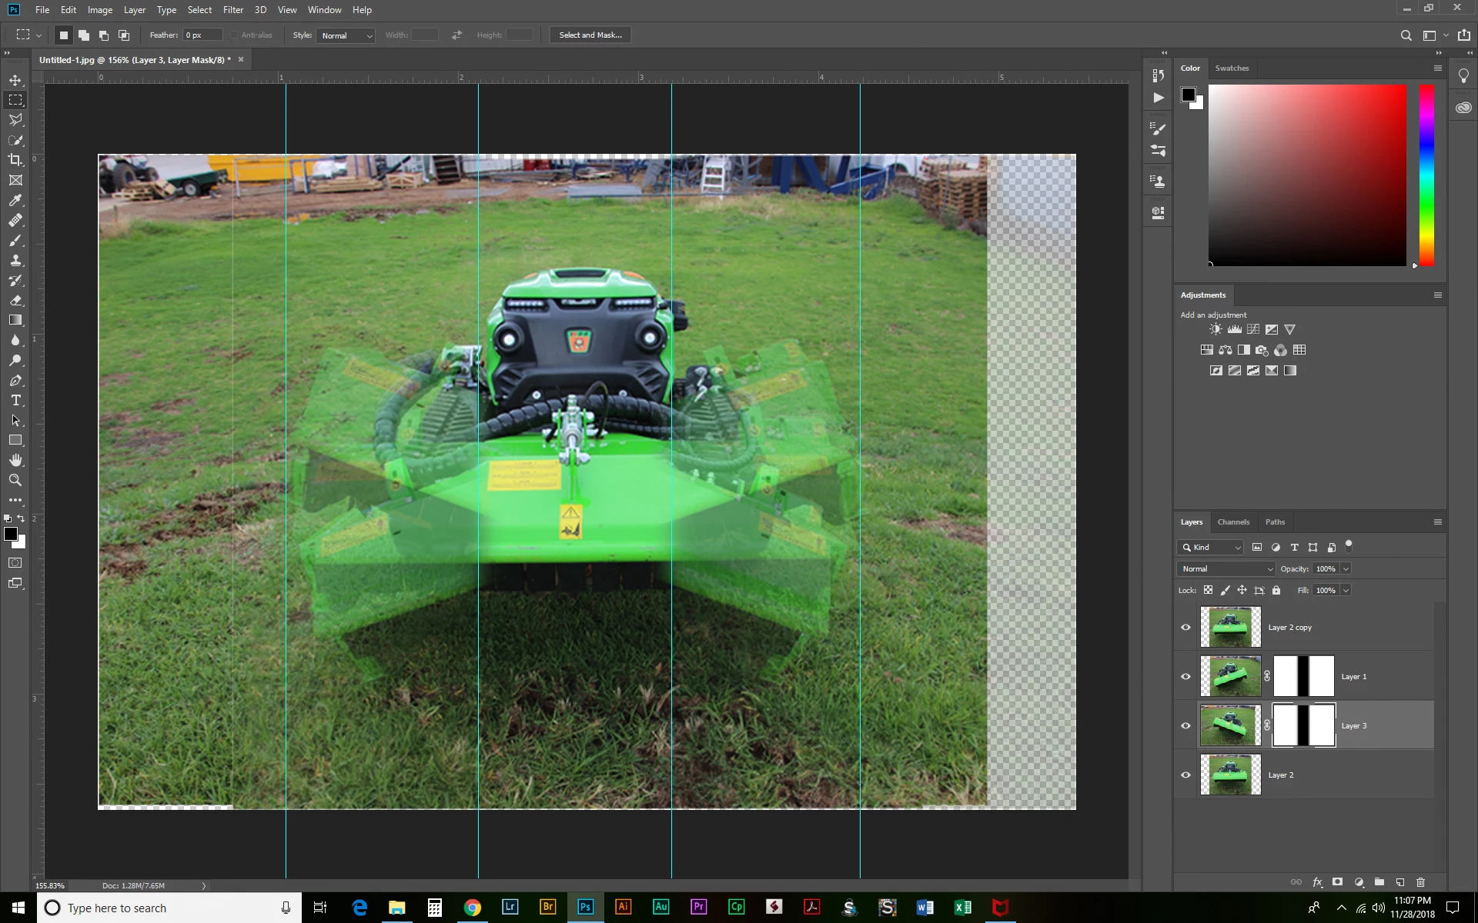Select the Horizontal Type tool

pos(15,401)
